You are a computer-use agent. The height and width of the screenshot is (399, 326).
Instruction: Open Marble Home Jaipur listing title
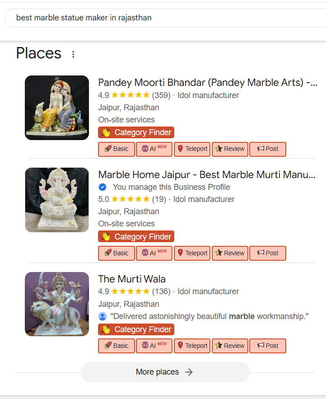click(206, 175)
